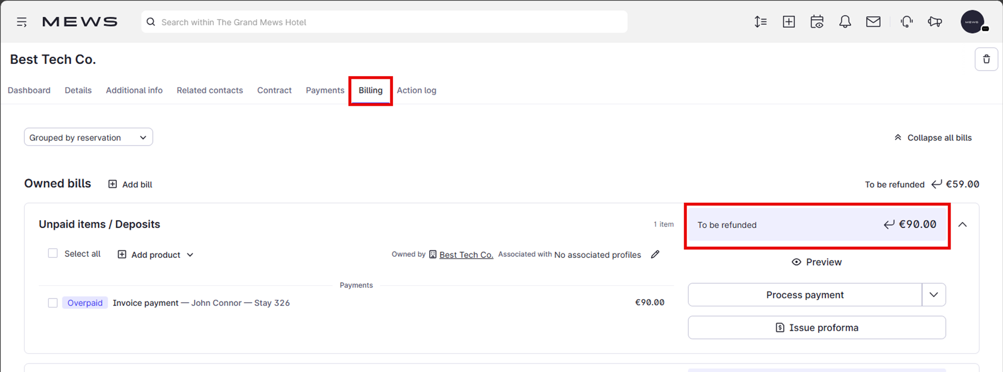The height and width of the screenshot is (372, 1003).
Task: Expand the Add product dropdown
Action: click(156, 255)
